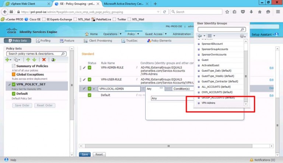Toggle status checkbox of Default rule
283x163 pixels.
90,95
